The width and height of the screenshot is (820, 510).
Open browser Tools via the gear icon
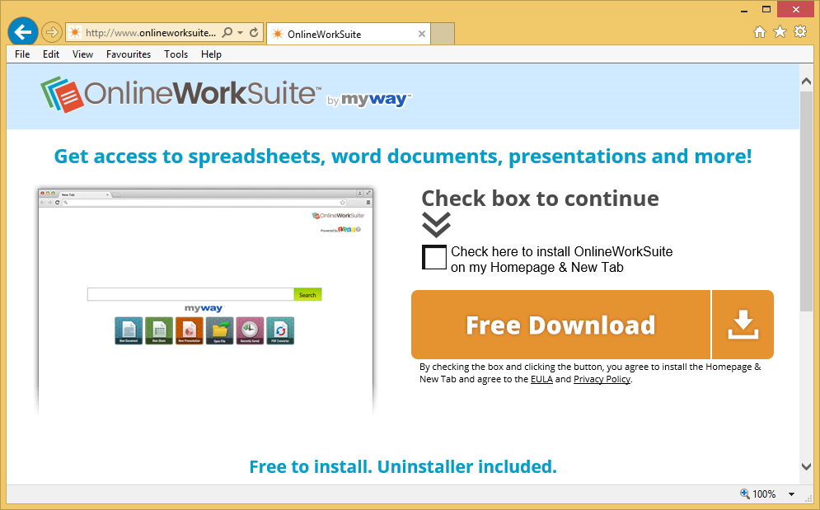click(800, 32)
